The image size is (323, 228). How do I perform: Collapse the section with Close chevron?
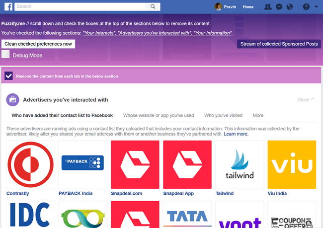click(x=306, y=100)
